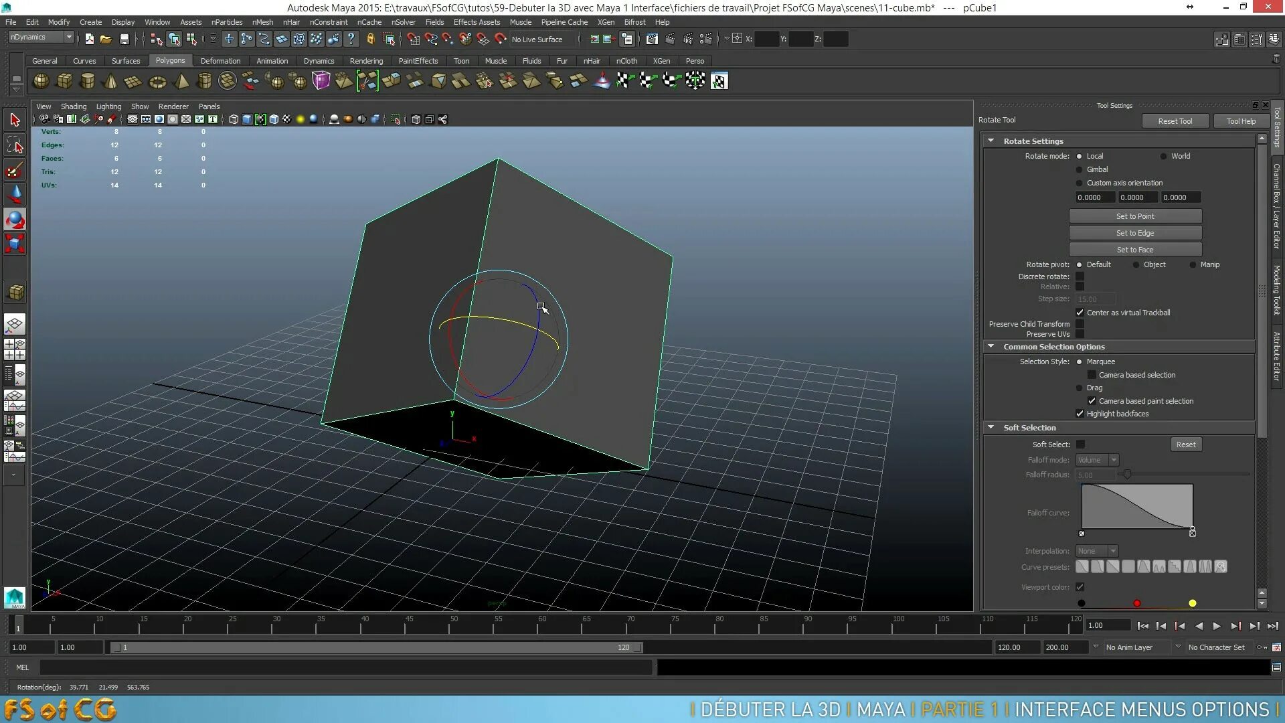Open the Create menu
The height and width of the screenshot is (723, 1285).
click(90, 22)
